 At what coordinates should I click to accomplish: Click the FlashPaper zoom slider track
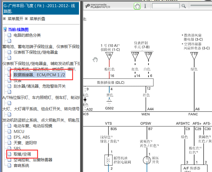(x=201, y=6)
